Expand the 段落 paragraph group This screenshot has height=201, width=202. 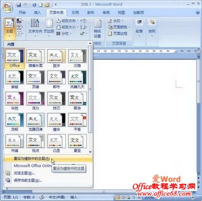[x=139, y=29]
